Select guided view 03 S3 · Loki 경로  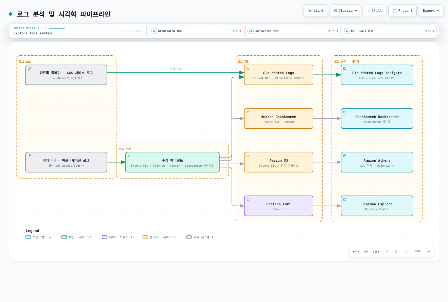(389, 31)
